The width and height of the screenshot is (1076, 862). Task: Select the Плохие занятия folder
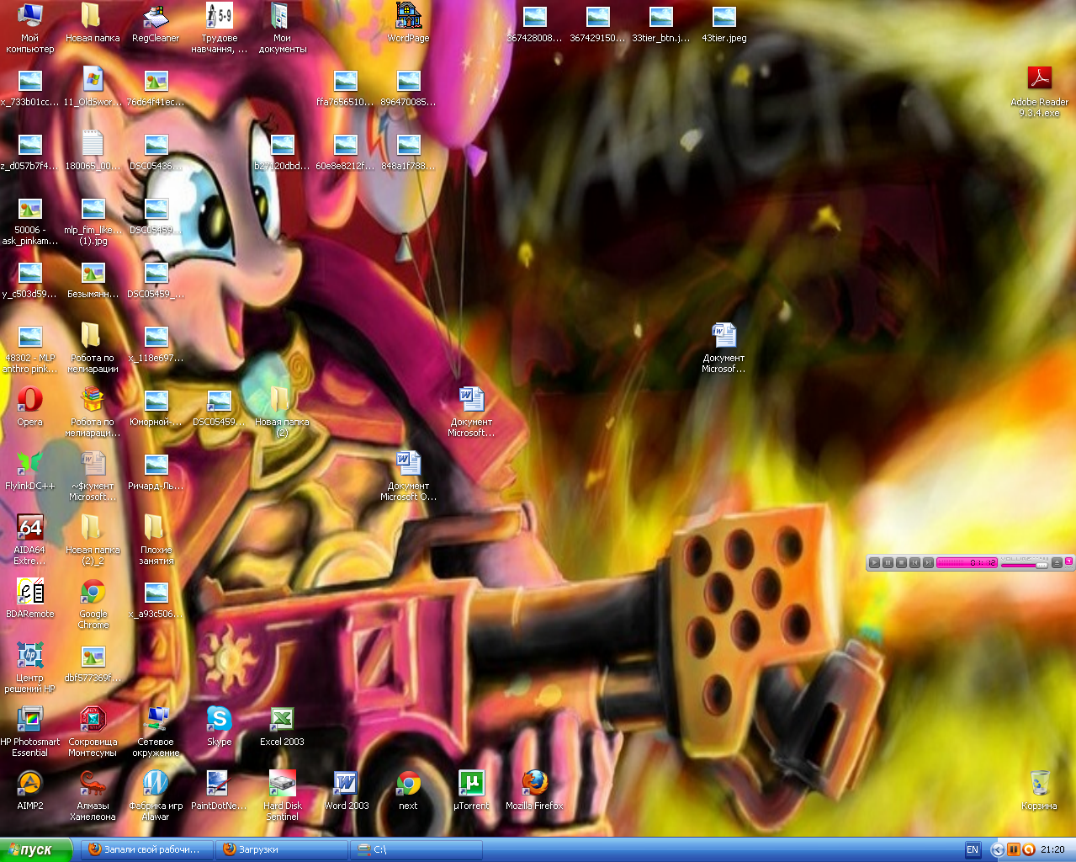pyautogui.click(x=156, y=540)
